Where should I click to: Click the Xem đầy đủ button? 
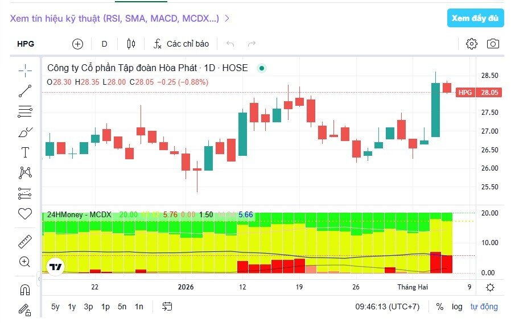pos(475,18)
